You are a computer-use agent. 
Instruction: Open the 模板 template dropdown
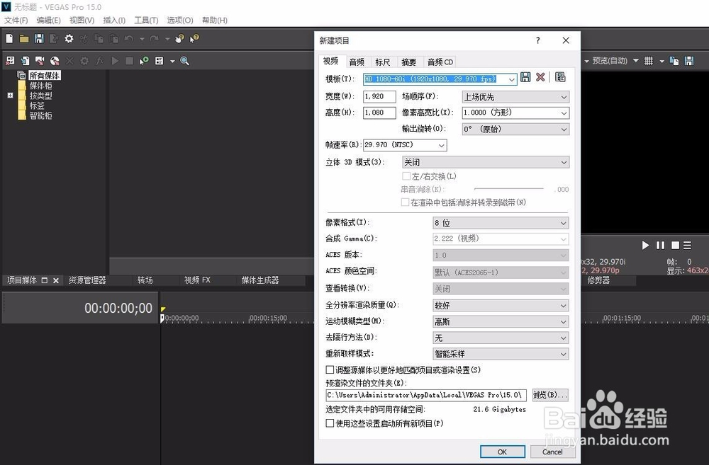coord(511,79)
